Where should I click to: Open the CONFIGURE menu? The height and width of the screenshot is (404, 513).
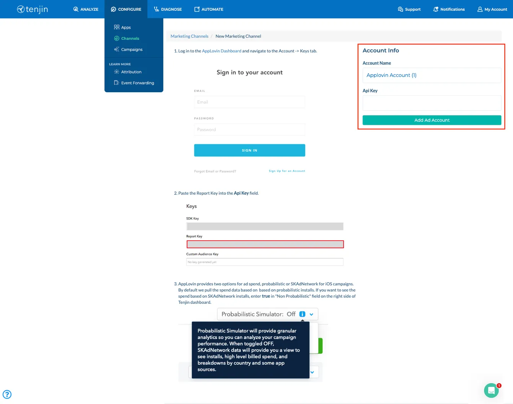126,9
